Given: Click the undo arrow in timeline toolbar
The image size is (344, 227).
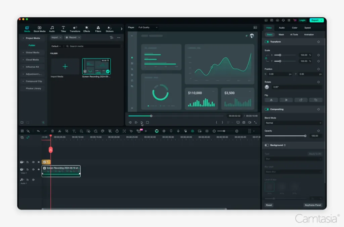Looking at the screenshot, I should coord(38,131).
